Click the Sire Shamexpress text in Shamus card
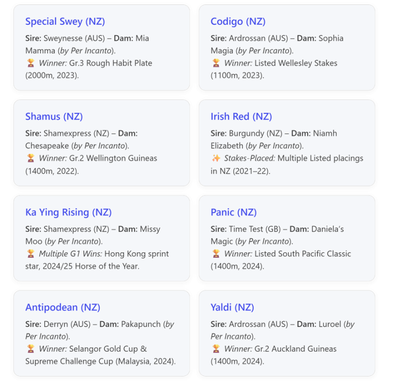 point(67,134)
